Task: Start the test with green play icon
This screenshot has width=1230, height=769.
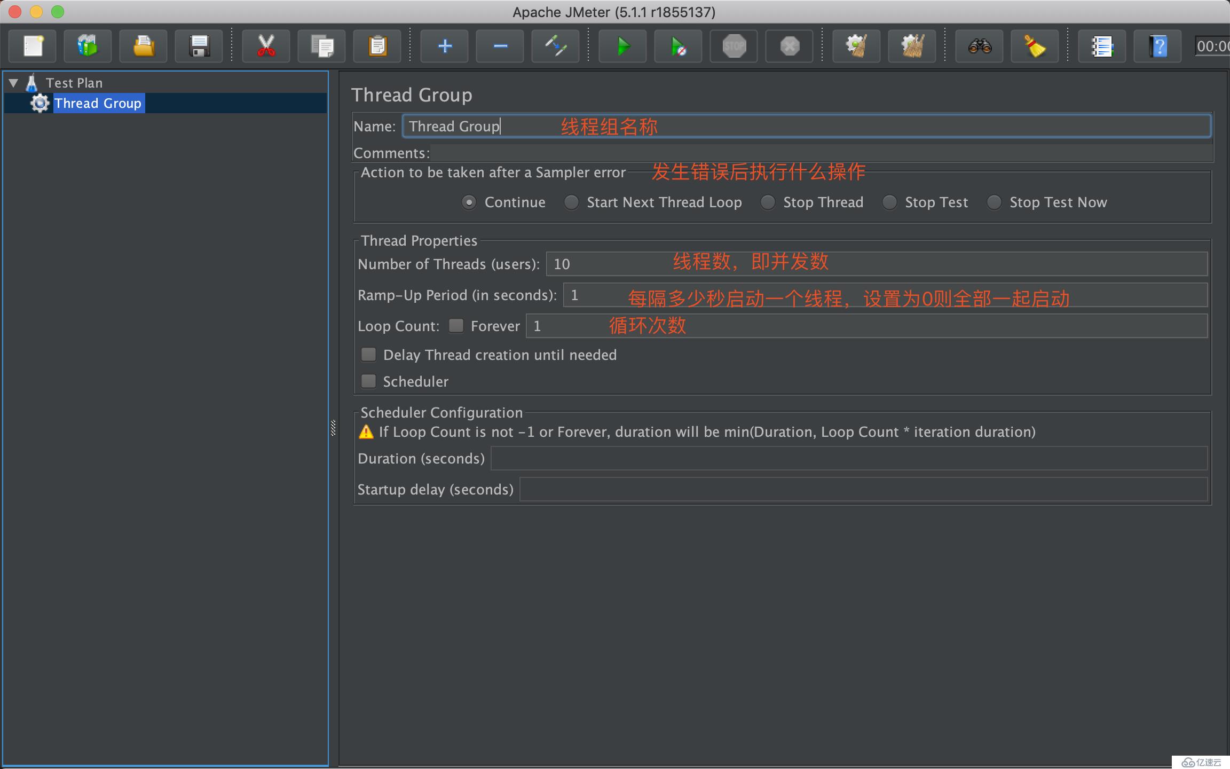Action: [x=623, y=46]
